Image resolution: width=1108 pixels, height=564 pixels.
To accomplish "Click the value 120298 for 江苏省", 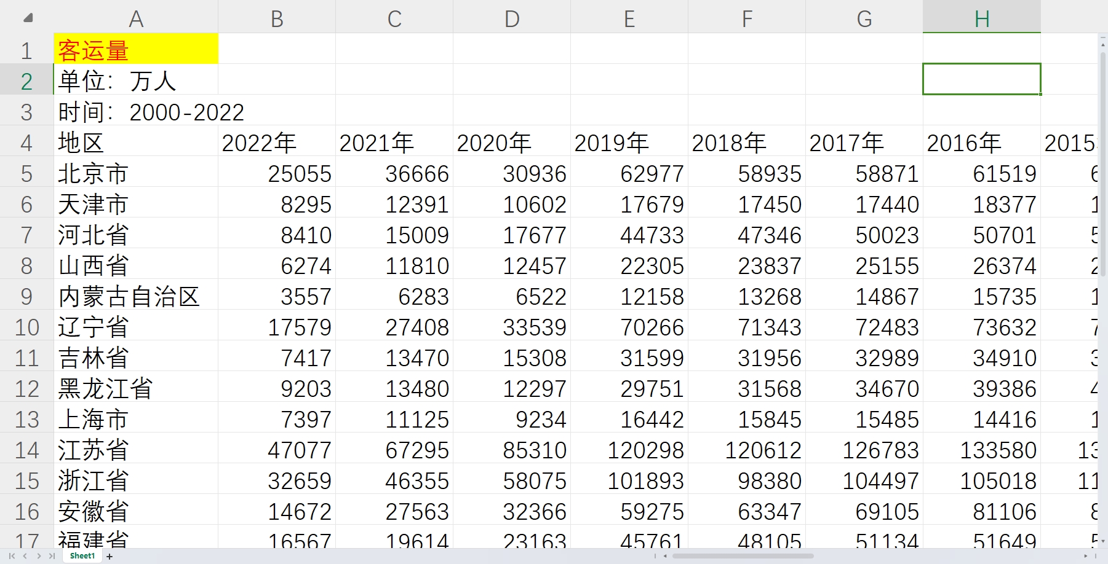I will tap(629, 450).
